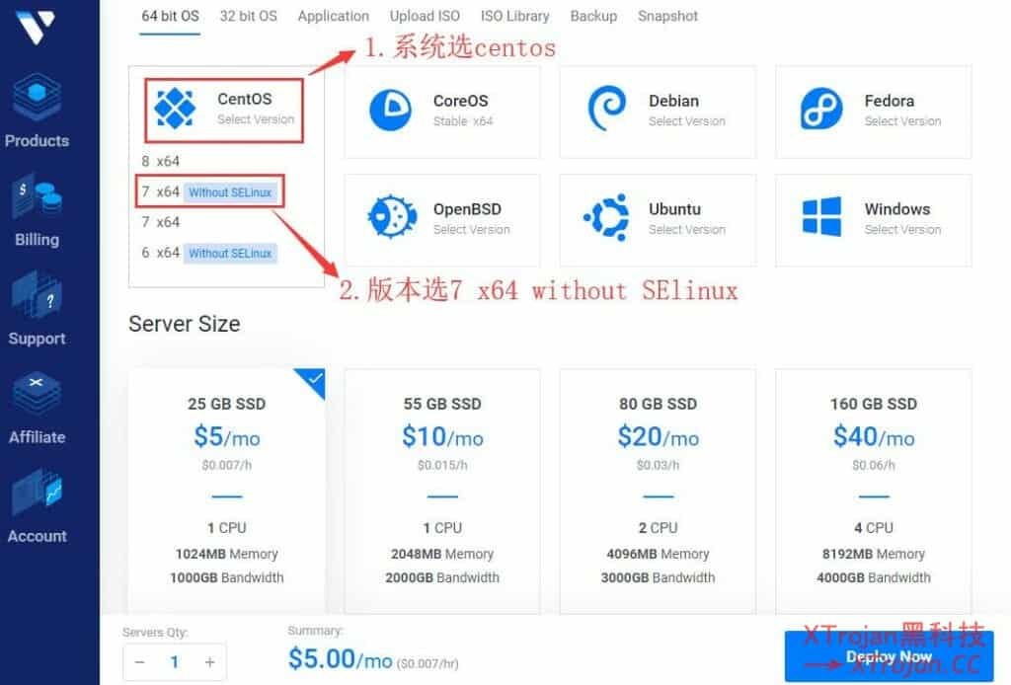Switch to the Snapshot tab
Viewport: 1011px width, 685px height.
[x=667, y=16]
